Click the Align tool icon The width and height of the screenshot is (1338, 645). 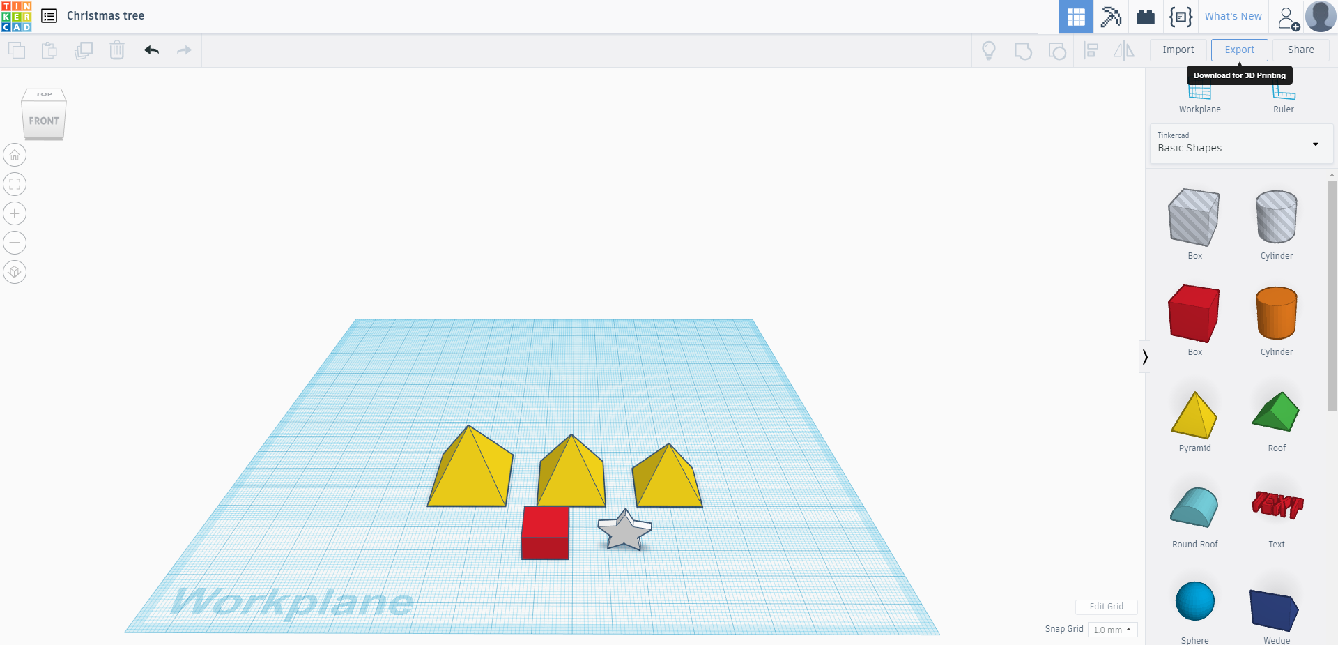coord(1091,50)
